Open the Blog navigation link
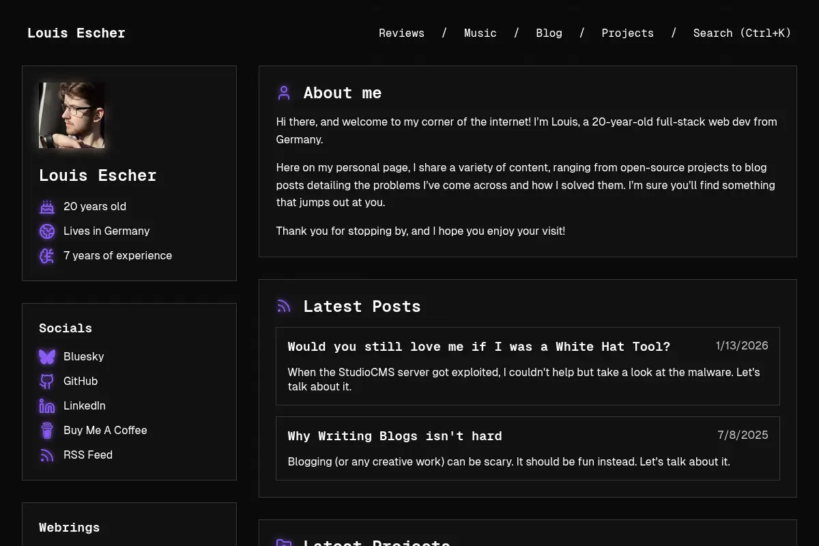819x546 pixels. (x=549, y=33)
